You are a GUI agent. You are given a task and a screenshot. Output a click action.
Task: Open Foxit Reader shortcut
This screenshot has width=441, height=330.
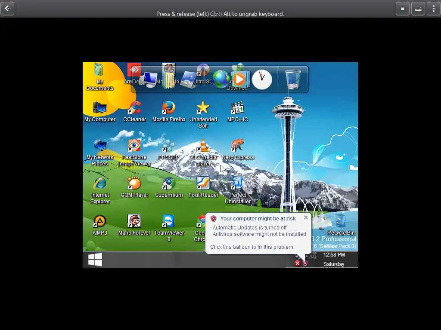[203, 188]
